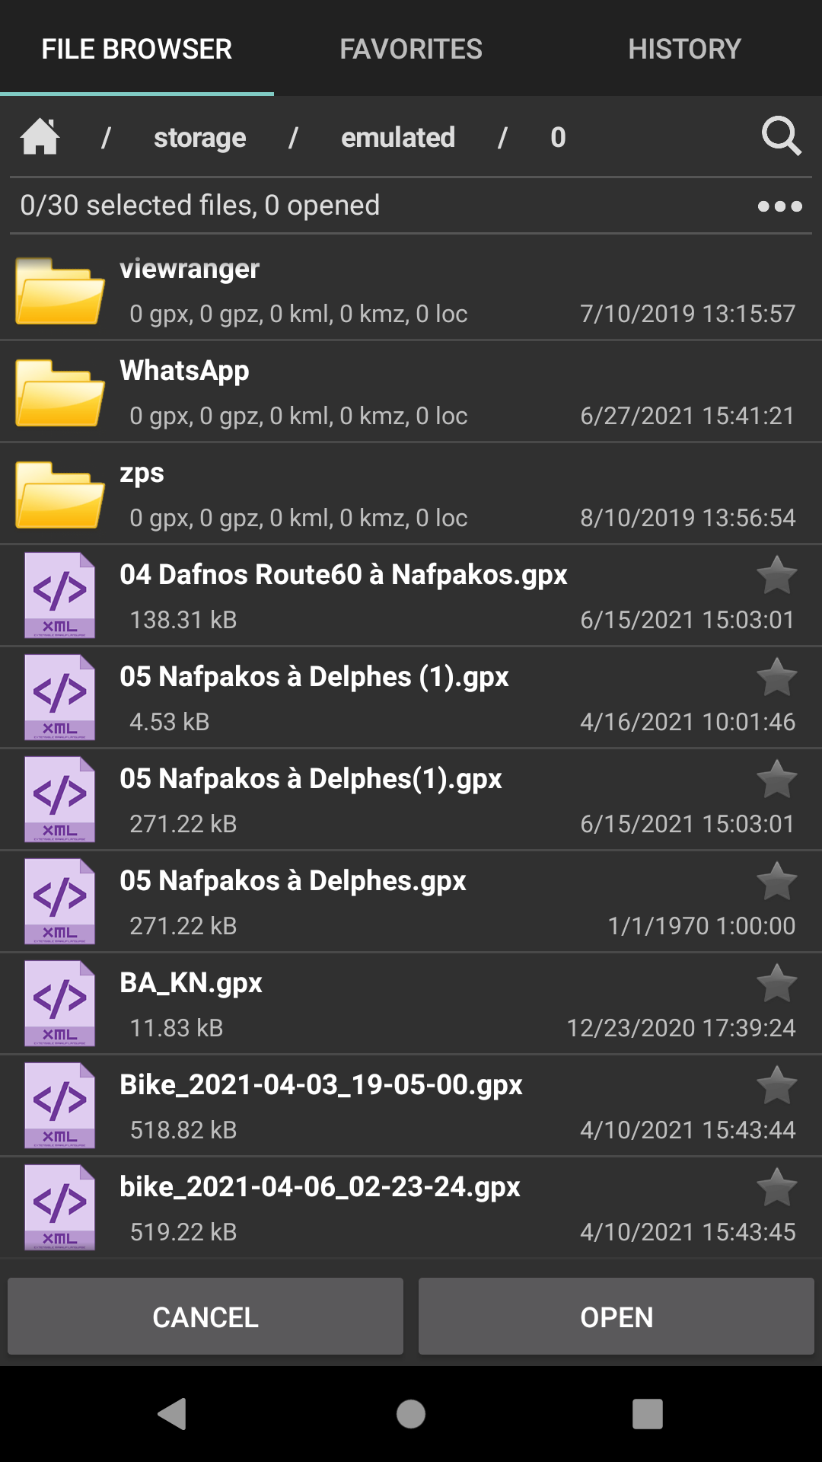The height and width of the screenshot is (1462, 822).
Task: Navigate to storage in breadcrumb path
Action: (199, 138)
